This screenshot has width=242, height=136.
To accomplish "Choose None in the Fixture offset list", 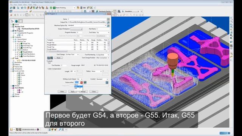I will point(78,85).
